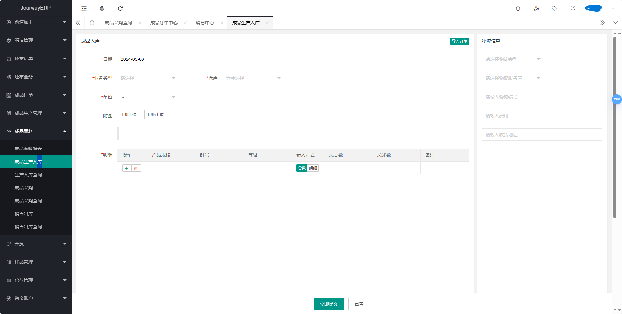The image size is (622, 314).
Task: Focus the 请输入收货地址 field
Action: (x=542, y=135)
